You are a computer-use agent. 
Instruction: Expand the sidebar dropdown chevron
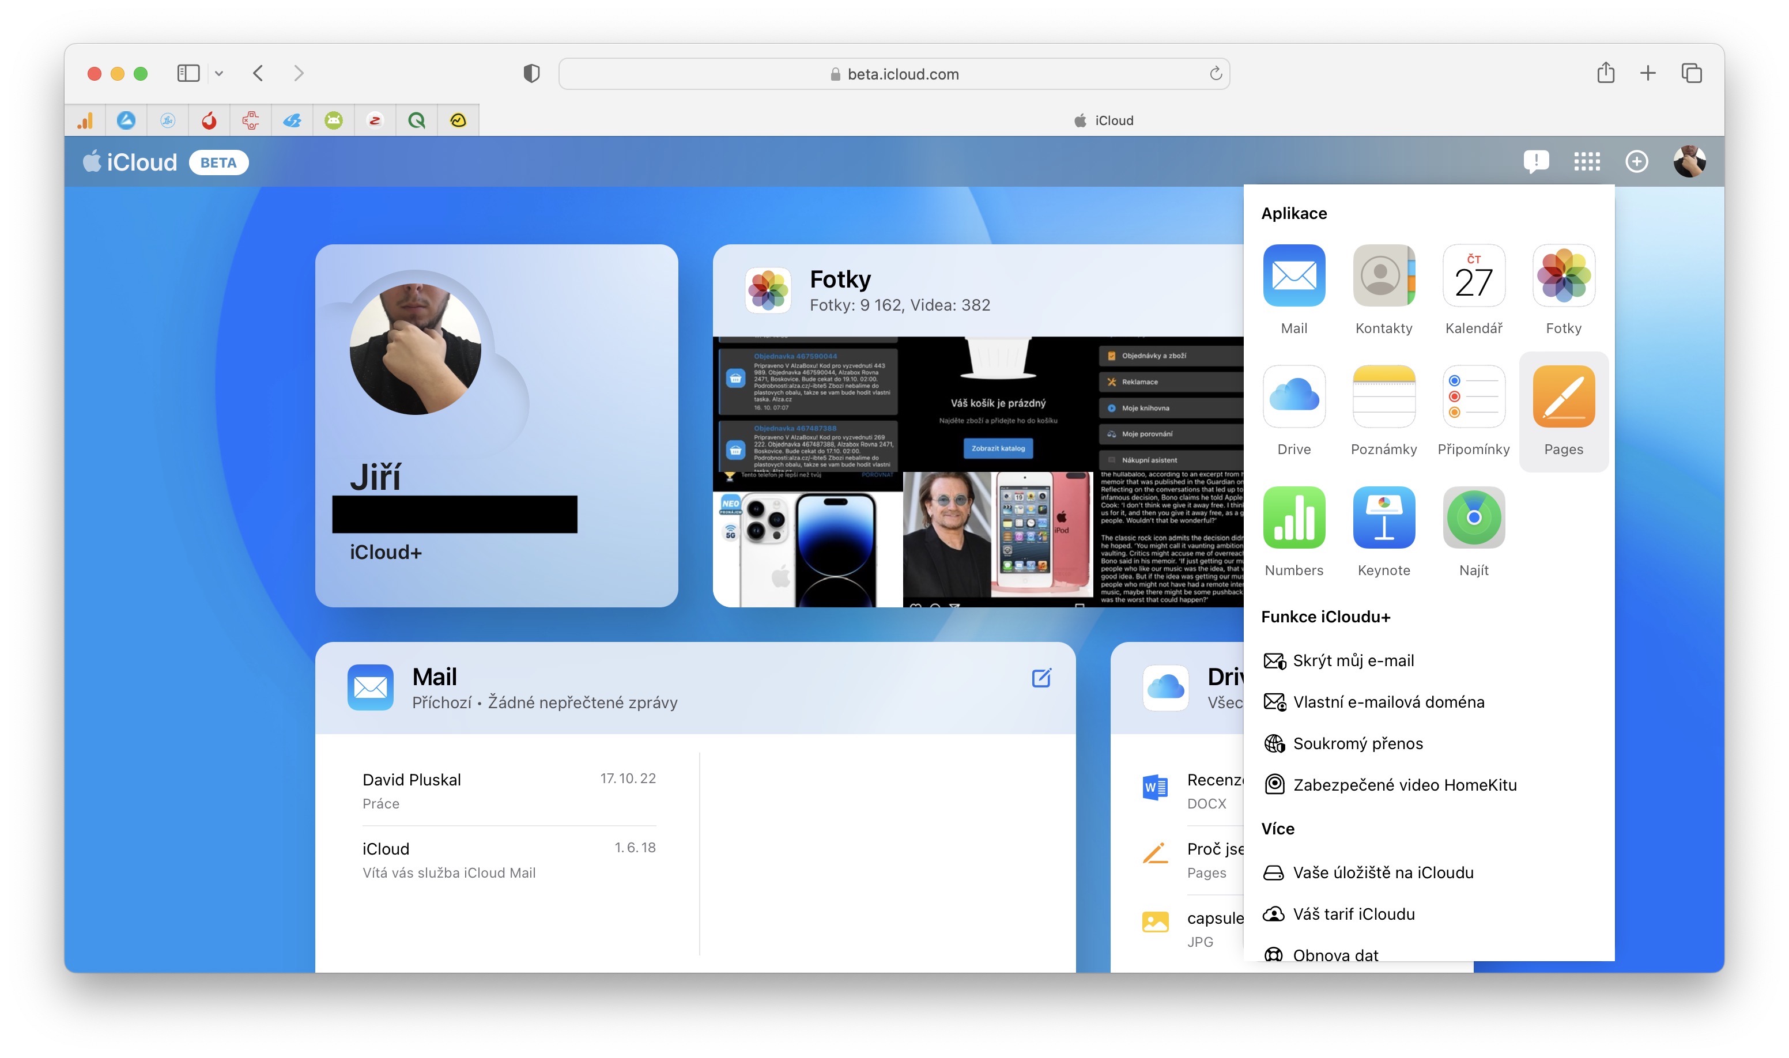(x=219, y=73)
